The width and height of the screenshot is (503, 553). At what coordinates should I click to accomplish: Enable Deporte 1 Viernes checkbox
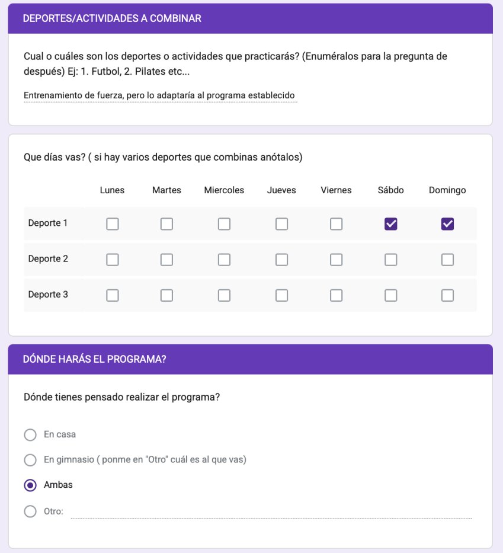[x=336, y=224]
